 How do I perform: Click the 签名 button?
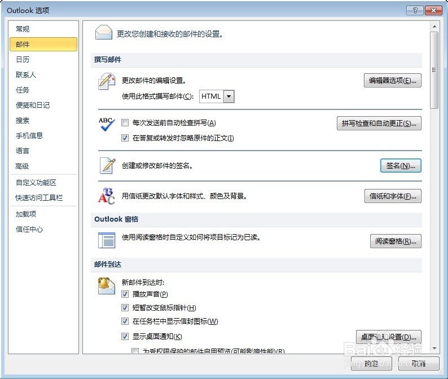tap(401, 166)
